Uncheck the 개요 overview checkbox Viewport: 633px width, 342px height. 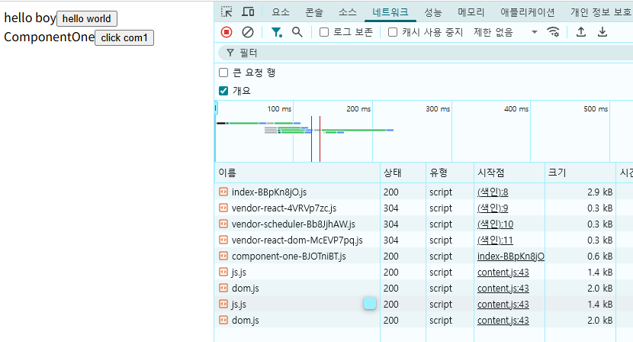(x=223, y=91)
